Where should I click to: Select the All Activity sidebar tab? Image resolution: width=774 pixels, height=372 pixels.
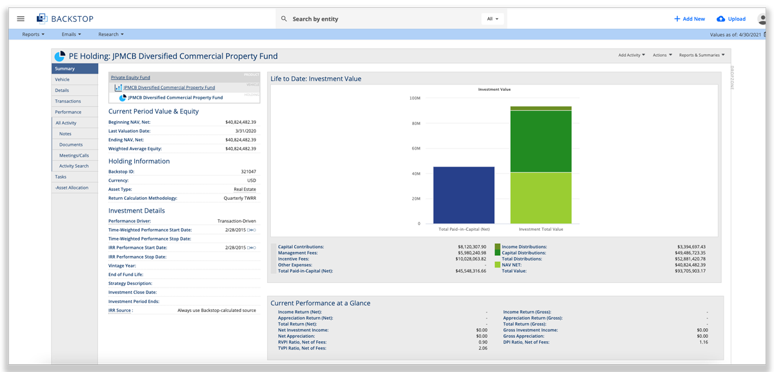point(75,122)
